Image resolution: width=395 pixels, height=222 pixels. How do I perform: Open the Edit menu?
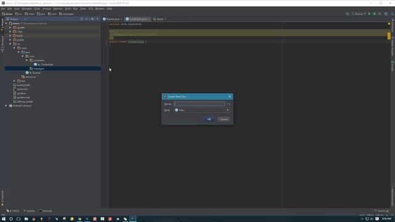[x=9, y=9]
